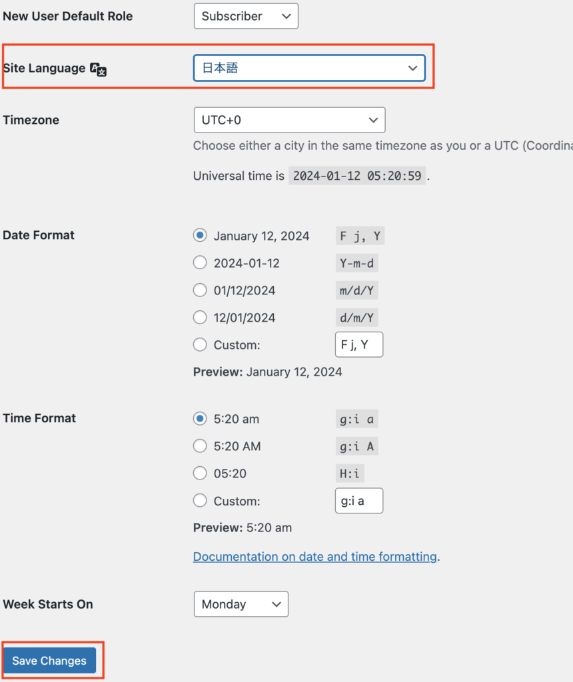Select the 5:20 am time format

click(200, 418)
